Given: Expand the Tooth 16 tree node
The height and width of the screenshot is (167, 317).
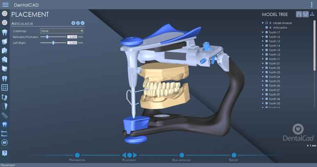Looking at the screenshot, I should [263, 37].
